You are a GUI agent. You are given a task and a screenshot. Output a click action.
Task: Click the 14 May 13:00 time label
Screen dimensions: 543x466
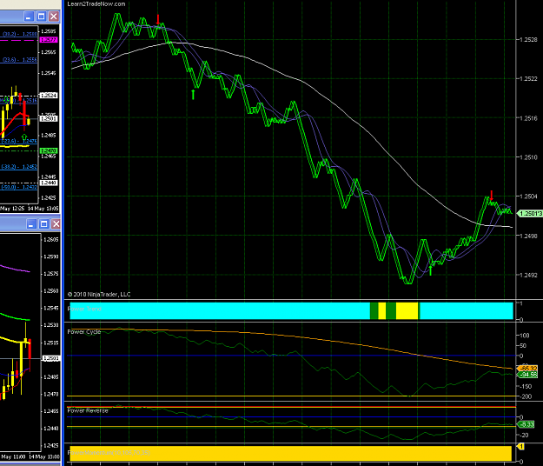pyautogui.click(x=43, y=457)
